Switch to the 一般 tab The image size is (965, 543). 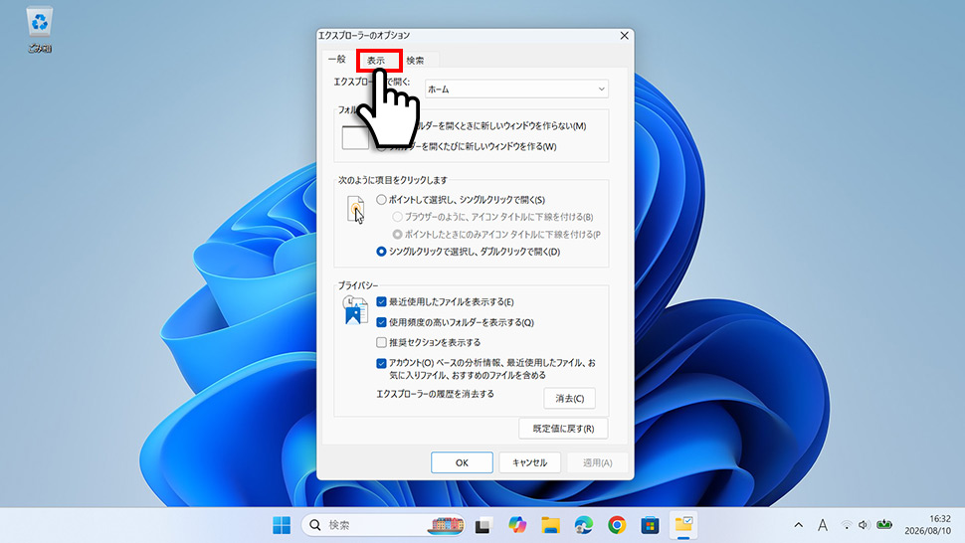[x=337, y=60]
